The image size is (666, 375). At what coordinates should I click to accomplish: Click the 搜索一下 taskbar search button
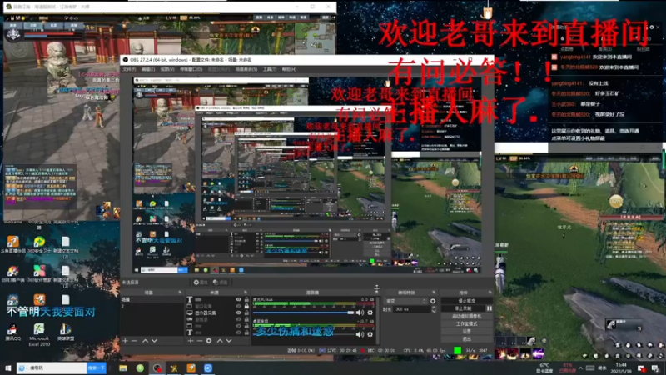click(96, 367)
